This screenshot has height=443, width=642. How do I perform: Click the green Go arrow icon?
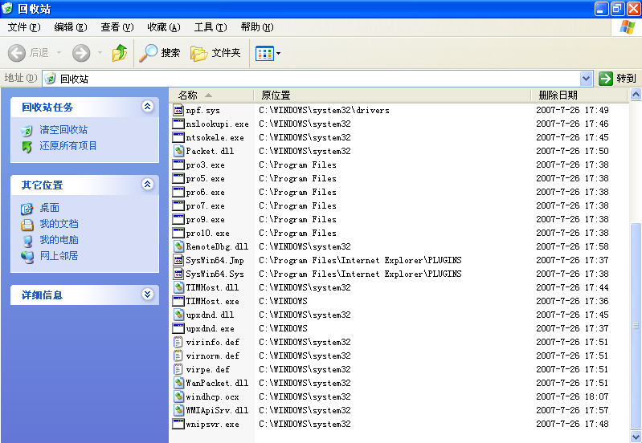pyautogui.click(x=606, y=79)
